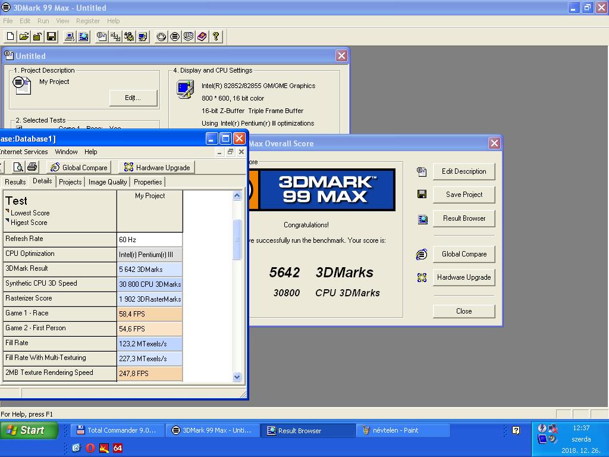Click the scroll up arrow in the details list

237,195
